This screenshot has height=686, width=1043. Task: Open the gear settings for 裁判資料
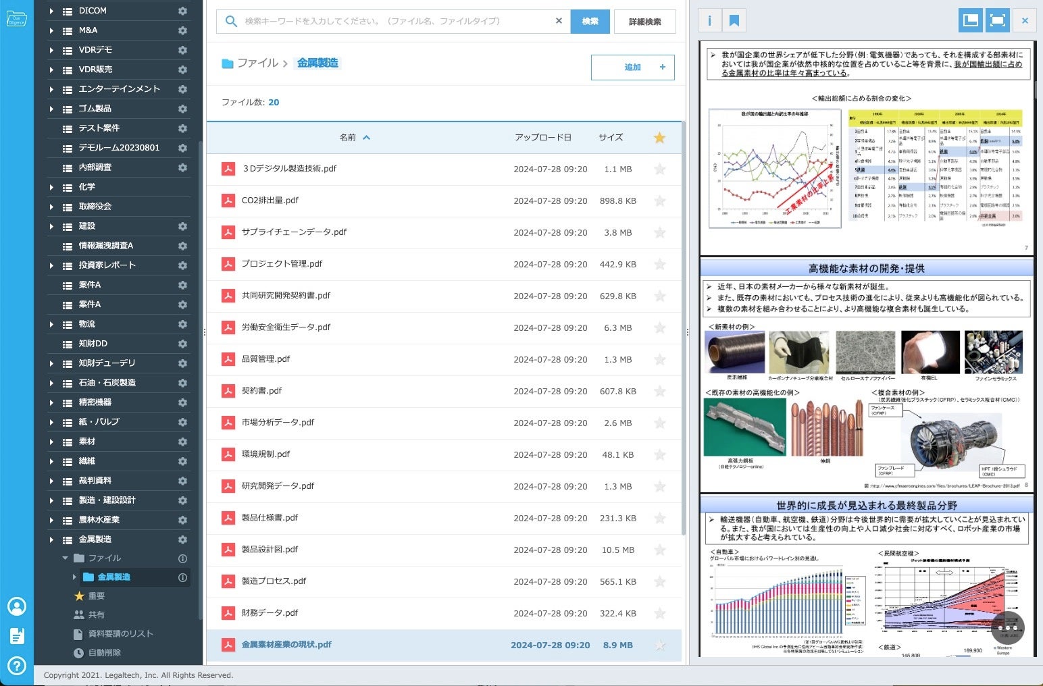182,481
